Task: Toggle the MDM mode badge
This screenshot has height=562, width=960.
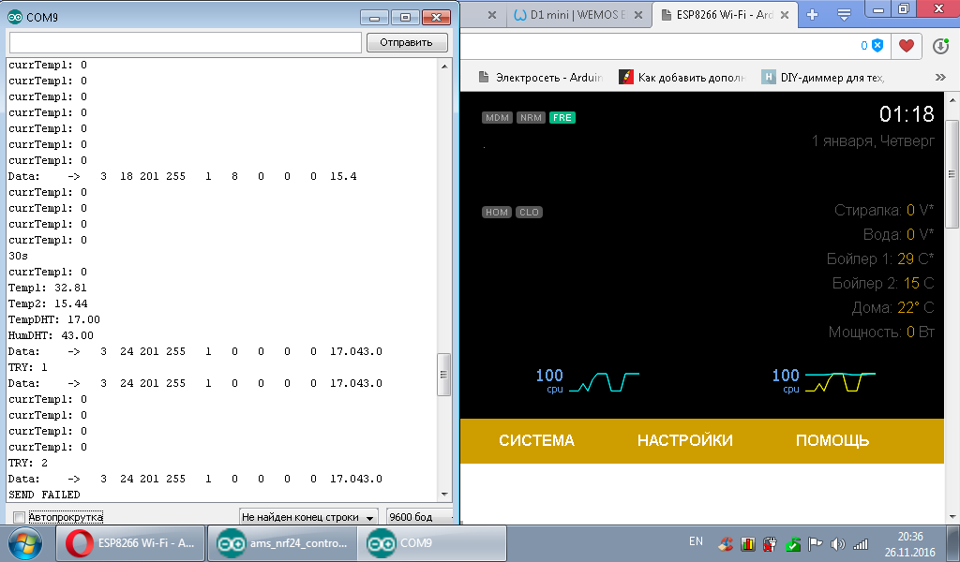Action: (x=497, y=117)
